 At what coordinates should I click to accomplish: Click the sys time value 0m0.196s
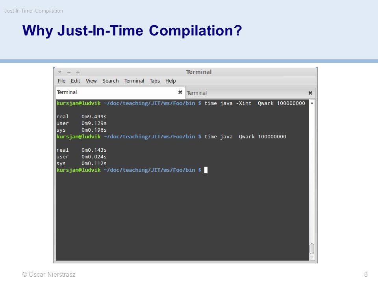click(94, 130)
